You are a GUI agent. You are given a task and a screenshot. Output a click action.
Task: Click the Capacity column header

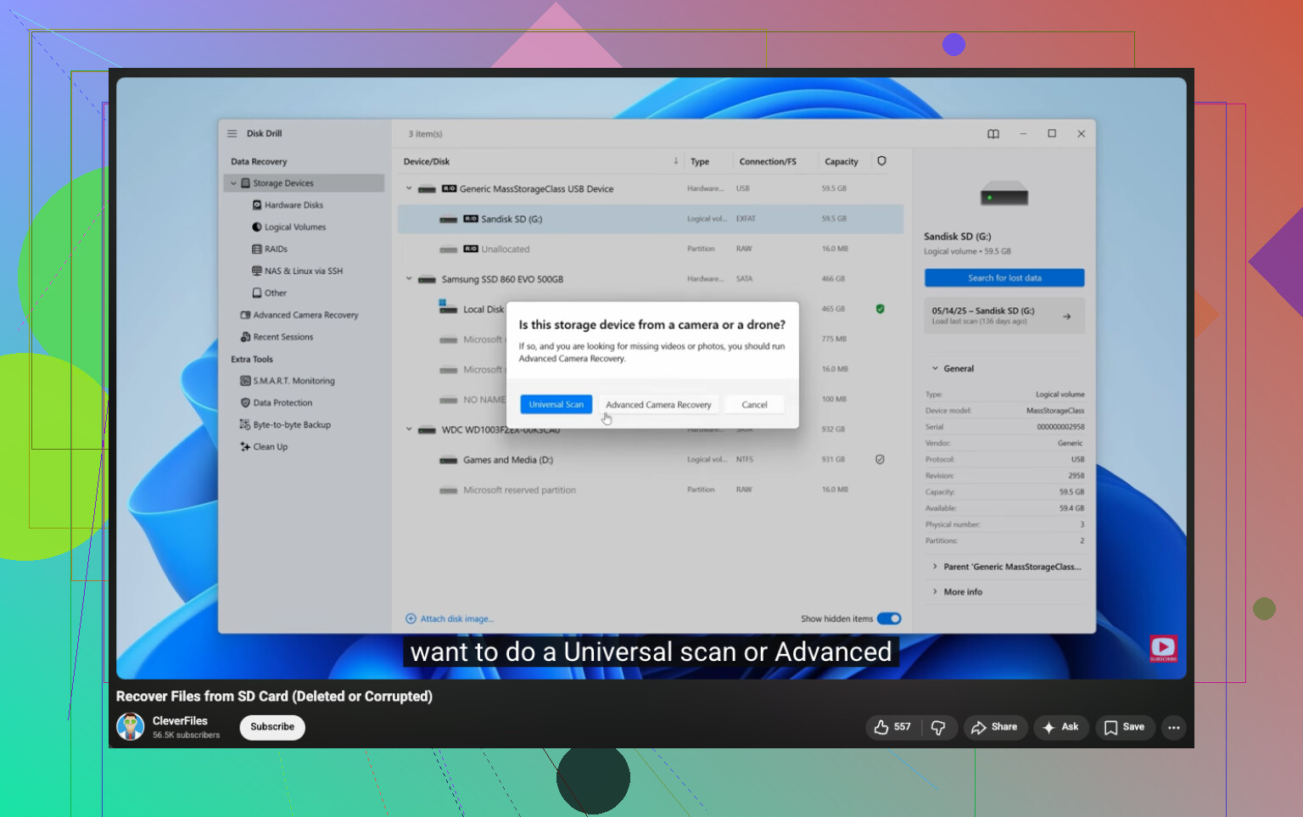coord(842,161)
